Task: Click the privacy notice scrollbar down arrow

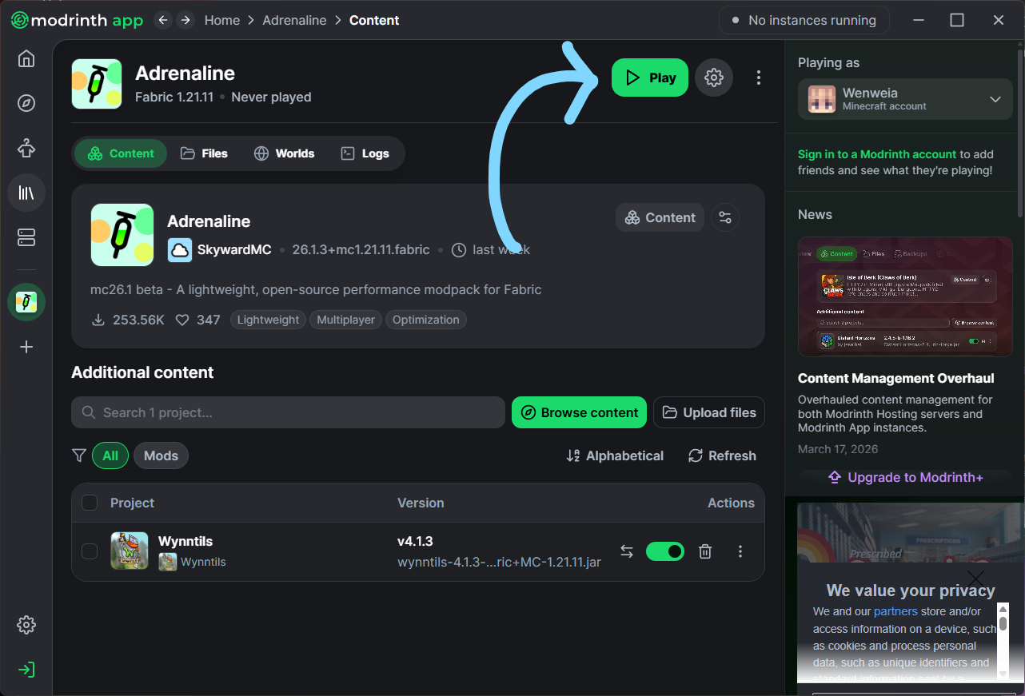Action: click(1003, 674)
